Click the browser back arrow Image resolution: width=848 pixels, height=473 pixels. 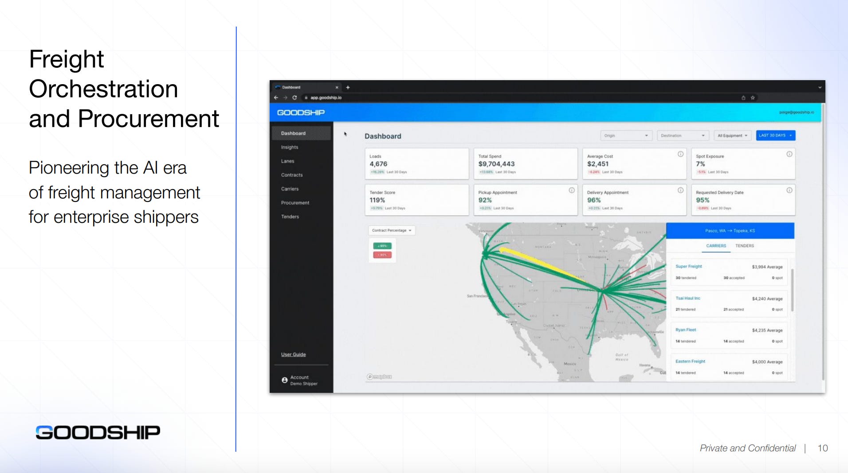[x=276, y=97]
